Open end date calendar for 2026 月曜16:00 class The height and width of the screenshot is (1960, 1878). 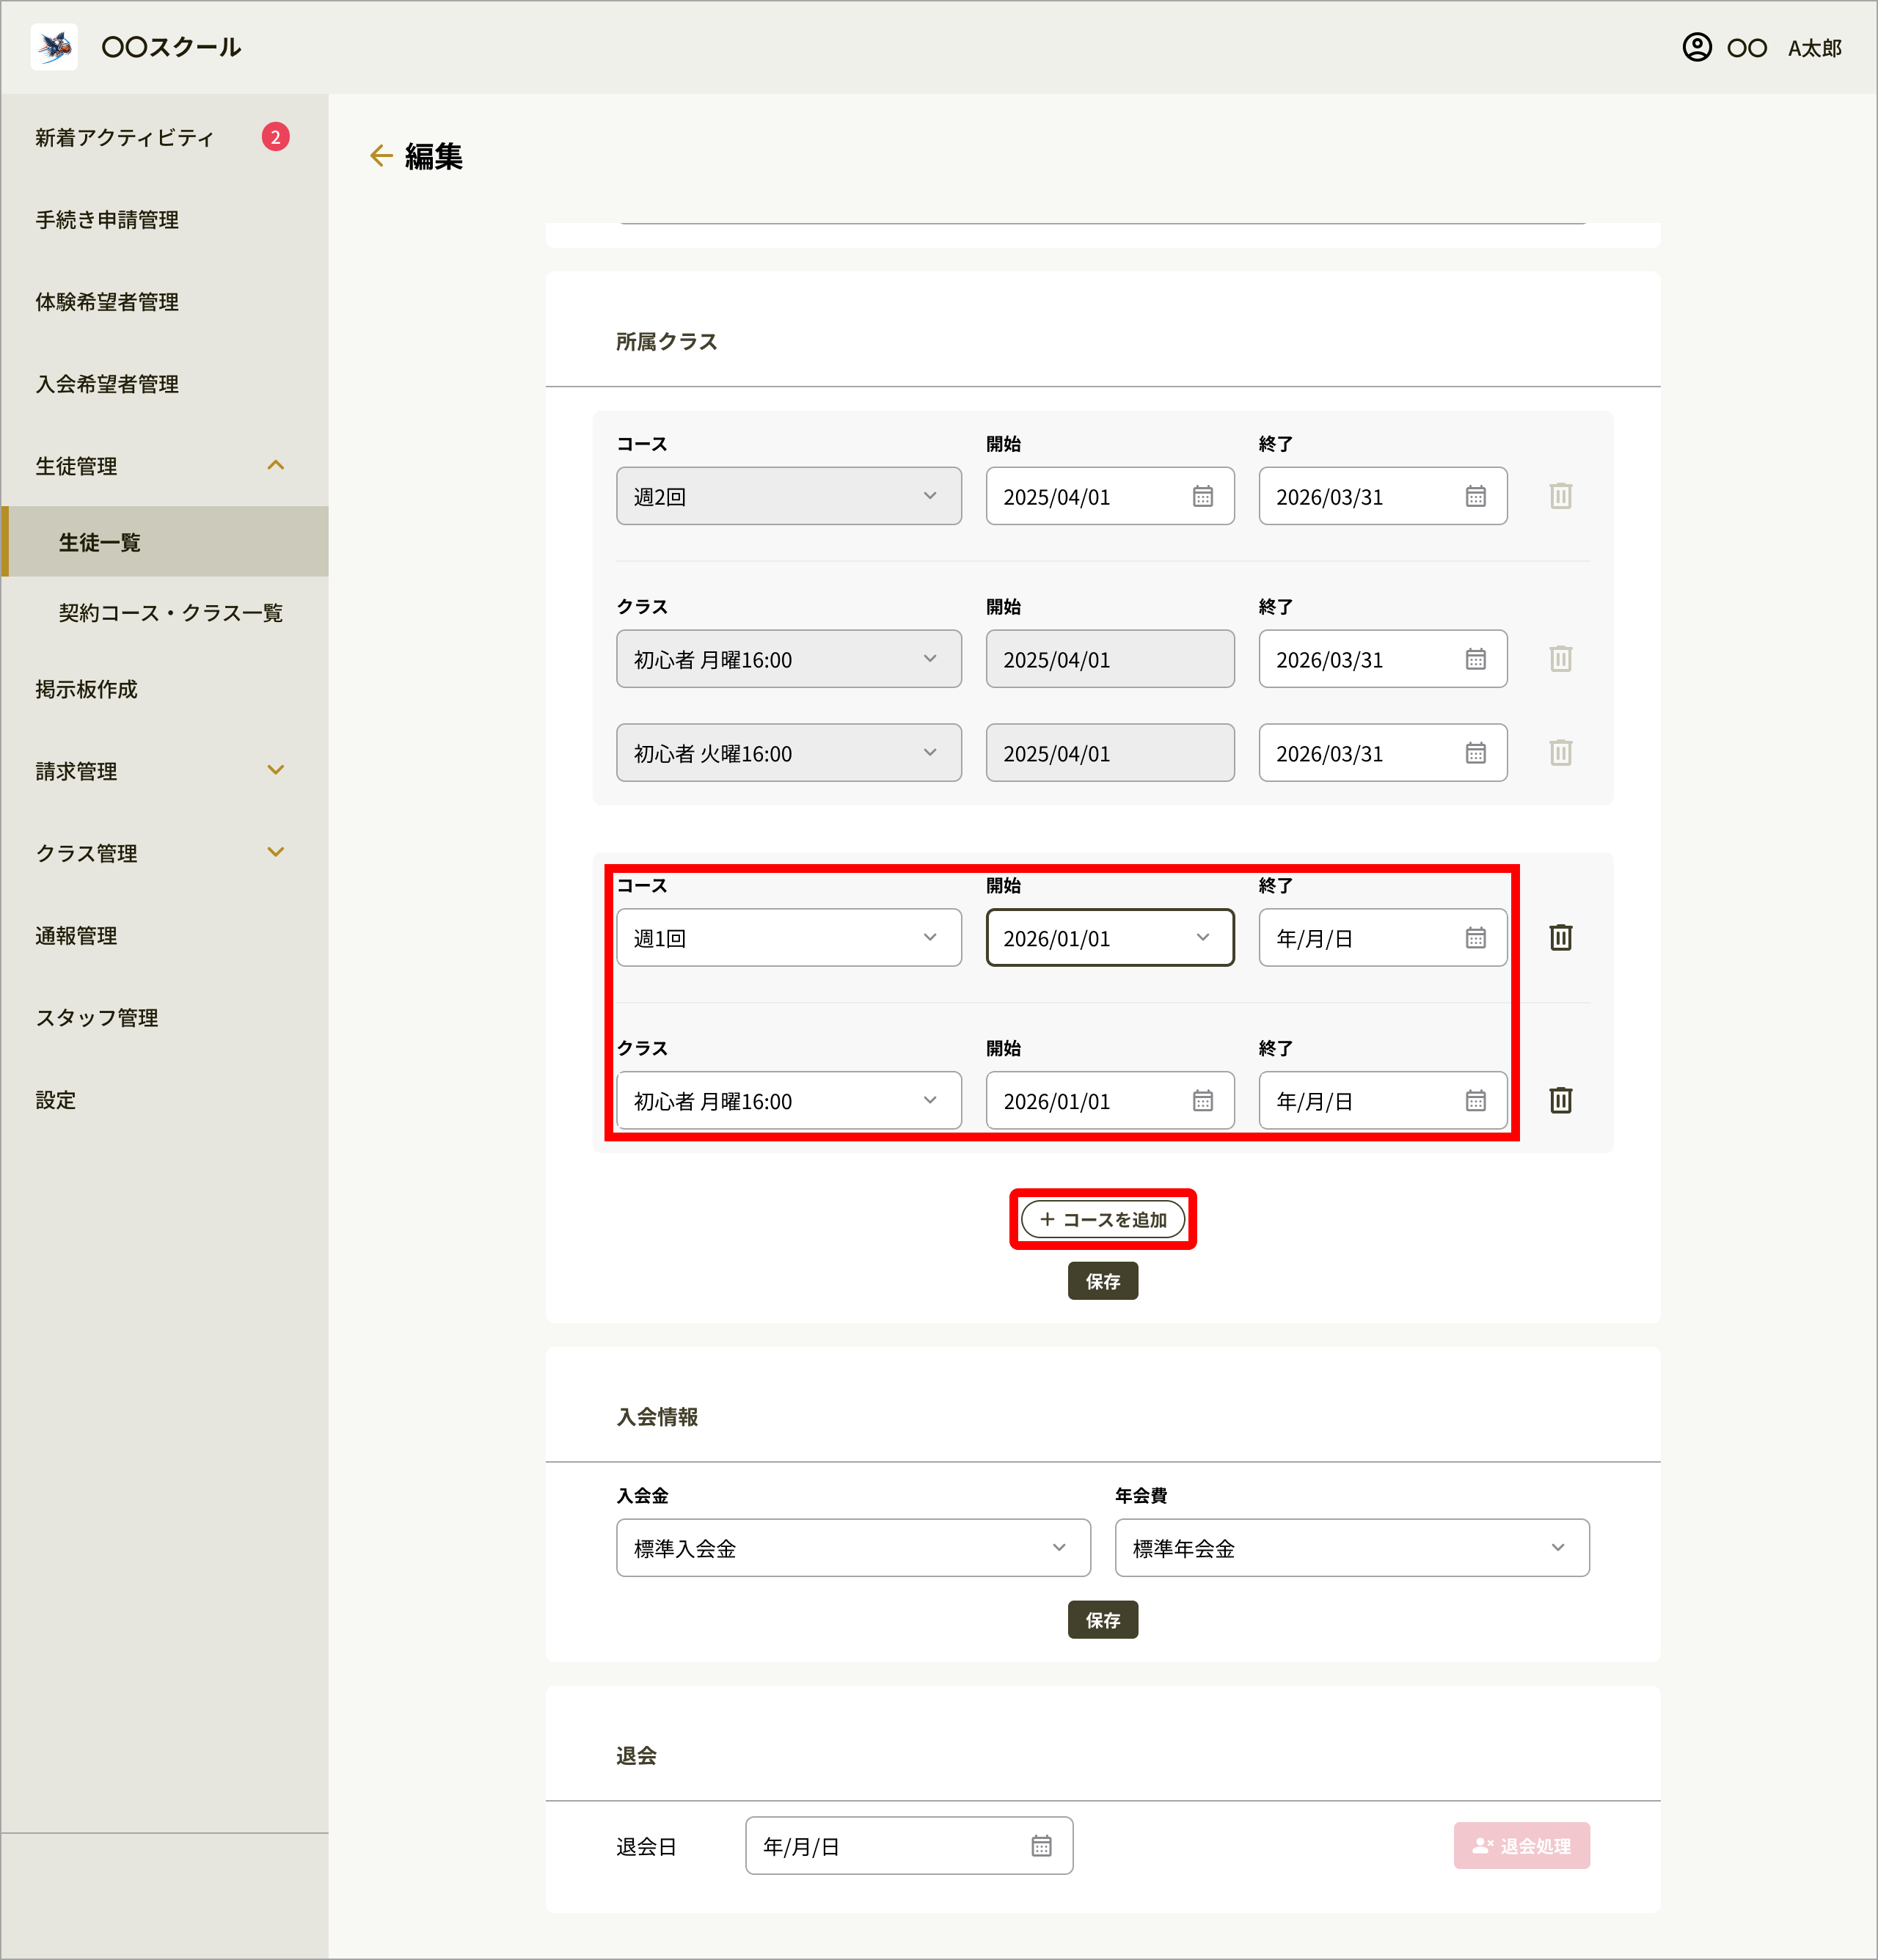pyautogui.click(x=1475, y=1101)
